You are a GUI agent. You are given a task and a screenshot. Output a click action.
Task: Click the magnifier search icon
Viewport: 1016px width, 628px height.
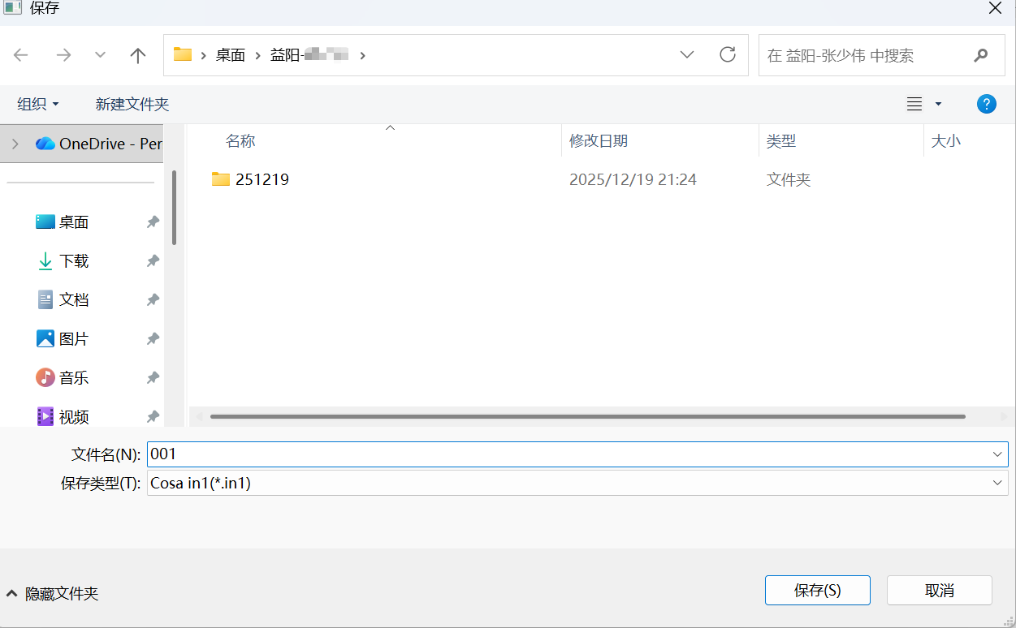(x=981, y=55)
